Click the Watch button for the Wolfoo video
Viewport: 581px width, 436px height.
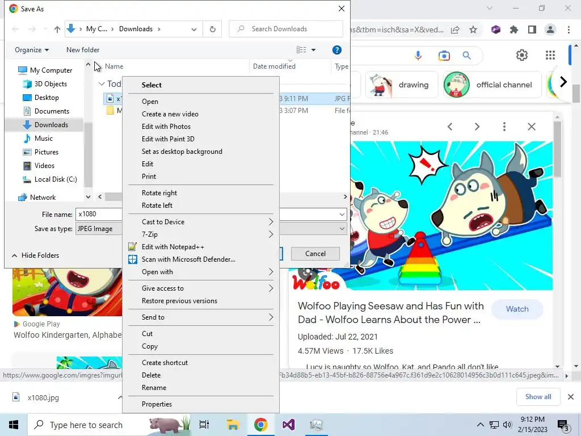click(517, 309)
